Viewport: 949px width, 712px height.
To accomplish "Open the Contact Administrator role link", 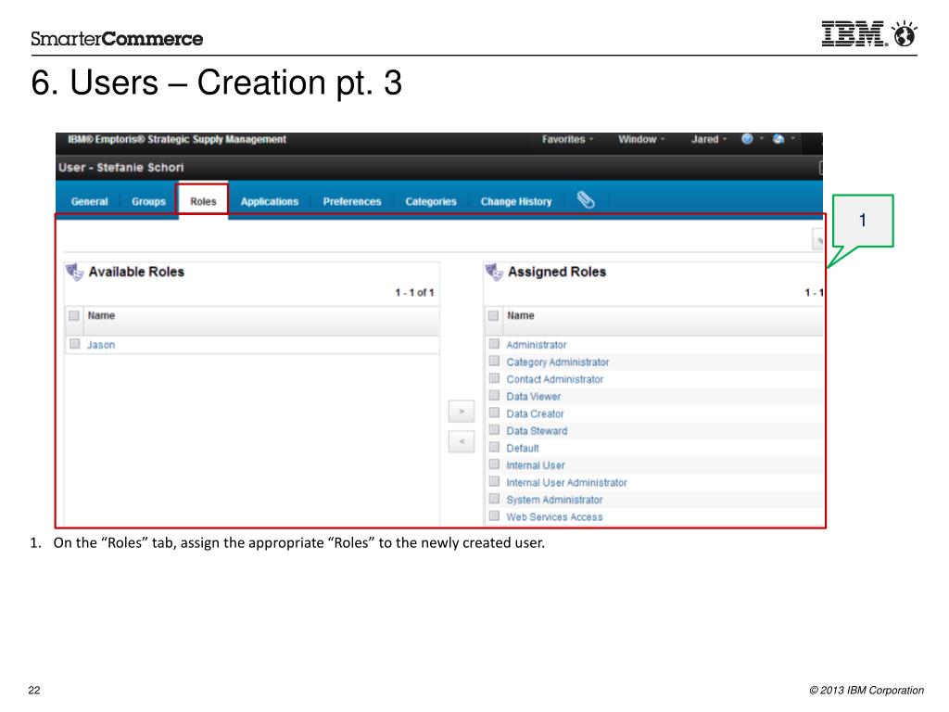I will coord(554,379).
